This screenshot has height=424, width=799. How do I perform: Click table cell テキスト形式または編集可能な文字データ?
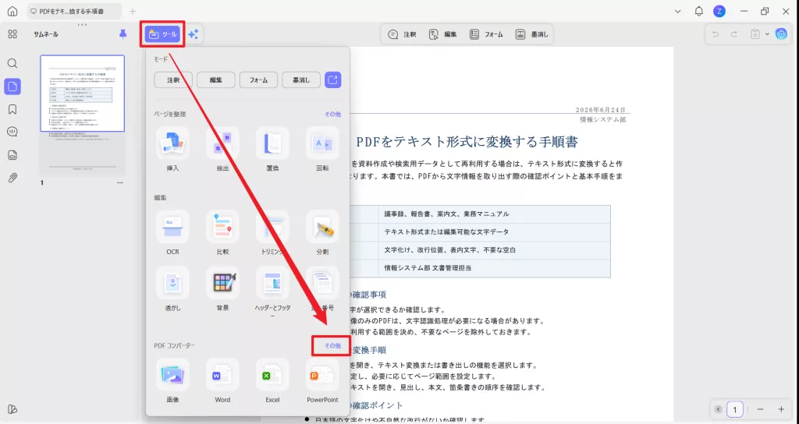click(x=446, y=232)
